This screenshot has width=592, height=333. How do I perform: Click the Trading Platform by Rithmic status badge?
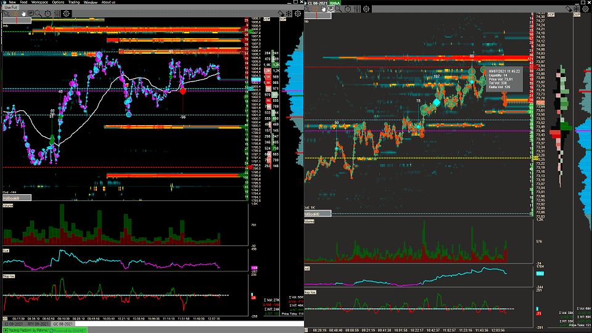pos(45,331)
